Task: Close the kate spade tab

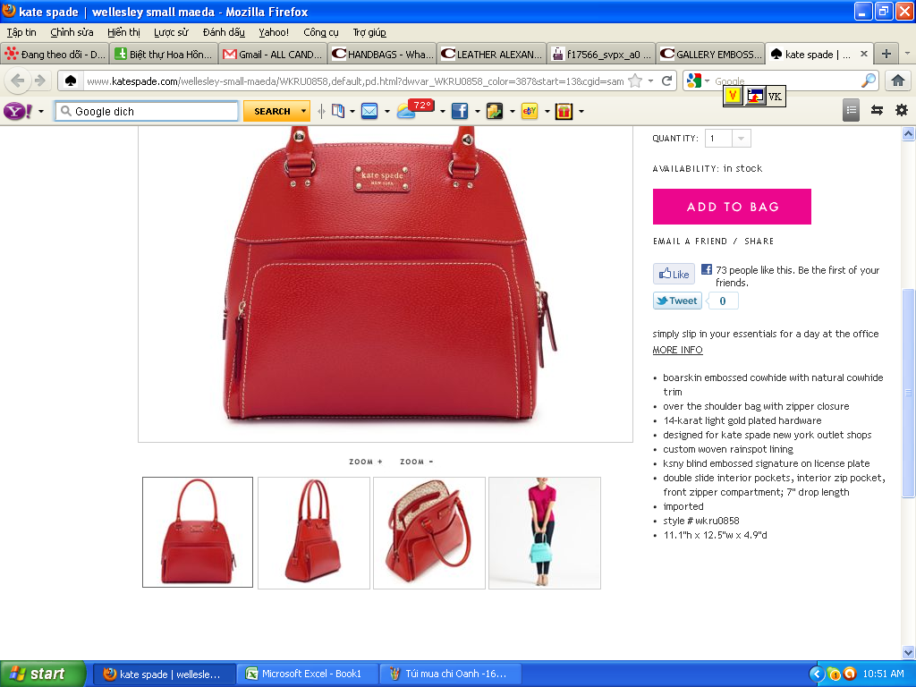Action: [864, 55]
